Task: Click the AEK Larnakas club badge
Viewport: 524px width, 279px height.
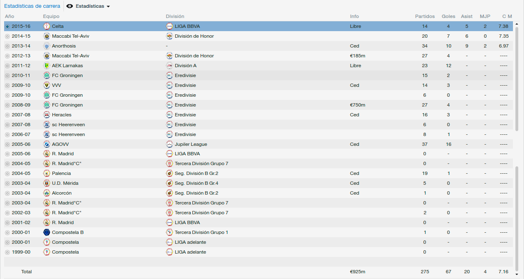Action: point(47,66)
